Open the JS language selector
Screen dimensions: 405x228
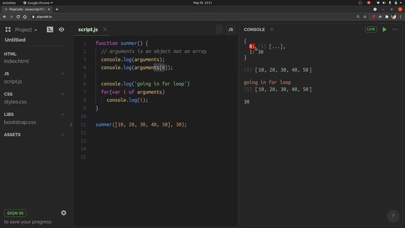point(230,30)
